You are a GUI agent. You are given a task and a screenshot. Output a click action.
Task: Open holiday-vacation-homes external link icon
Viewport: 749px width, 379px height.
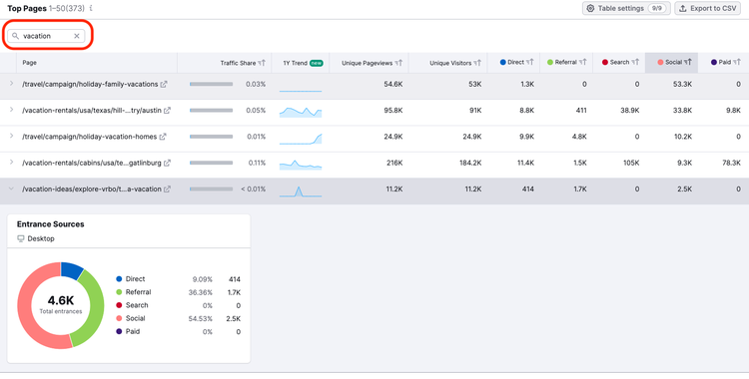(x=163, y=137)
